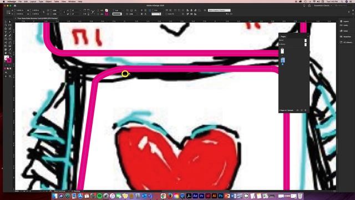
Task: Select page 2 thumbnail in Pages panel
Action: (x=283, y=60)
